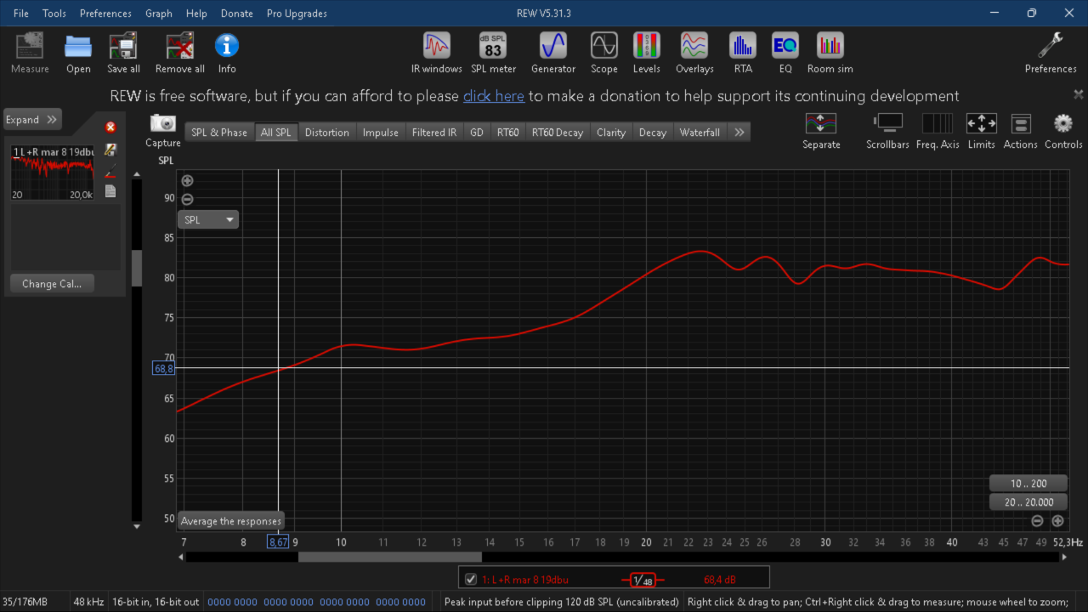Switch to the Waterfall tab

tap(700, 132)
